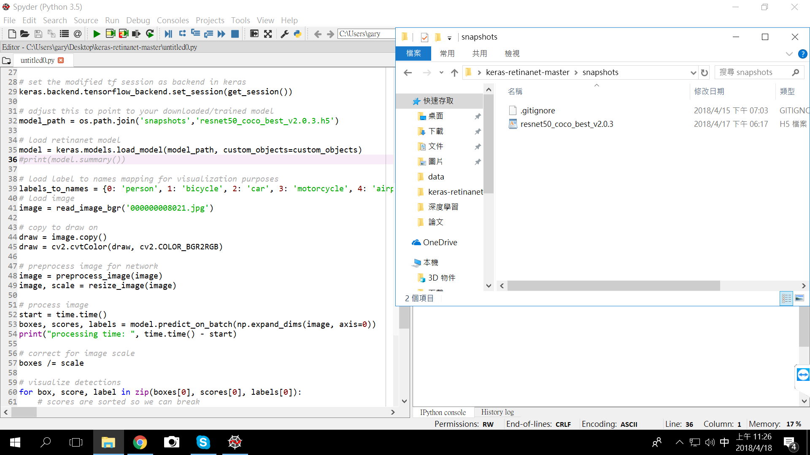Open Spyder preferences via the wrench icon
This screenshot has height=455, width=810.
(x=284, y=34)
